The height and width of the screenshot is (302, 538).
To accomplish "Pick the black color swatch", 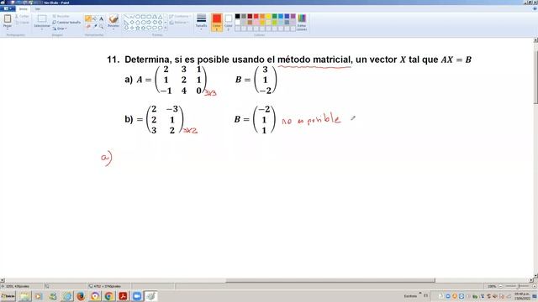I will click(x=237, y=16).
